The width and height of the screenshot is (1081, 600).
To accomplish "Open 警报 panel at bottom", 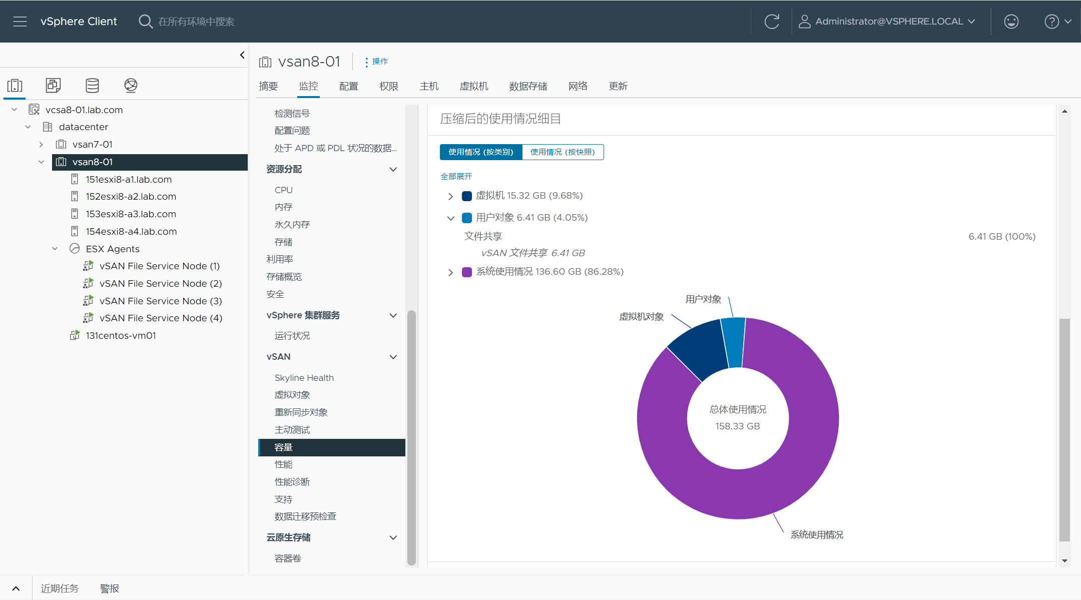I will (x=110, y=588).
